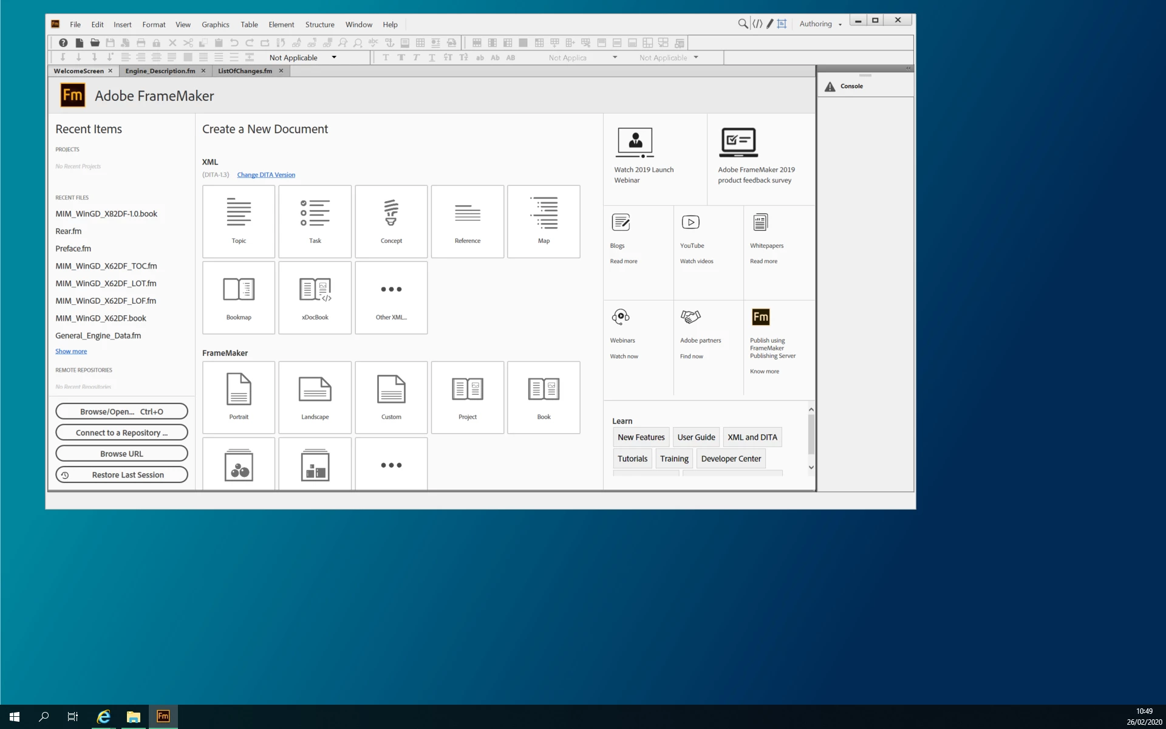This screenshot has height=729, width=1166.
Task: Create a new DITA Task document
Action: coord(315,221)
